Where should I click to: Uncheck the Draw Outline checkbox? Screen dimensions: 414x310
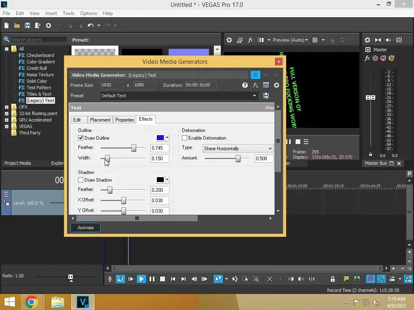click(x=81, y=138)
